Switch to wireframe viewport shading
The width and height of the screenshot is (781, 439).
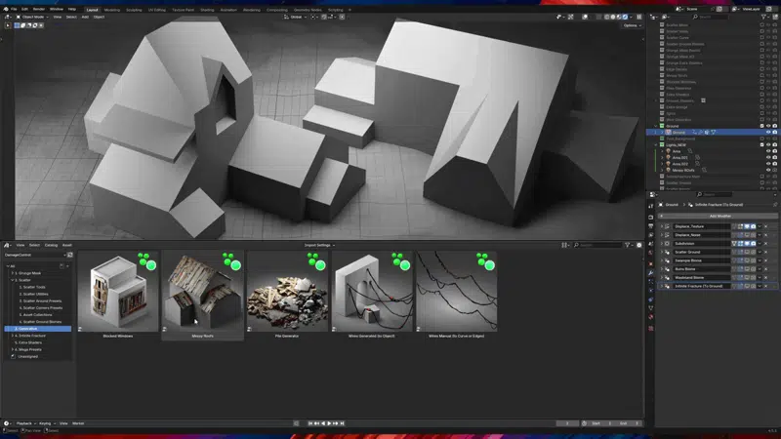607,17
